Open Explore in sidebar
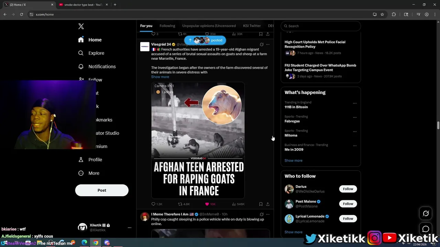Screen dimensions: 440x247 click(91, 53)
